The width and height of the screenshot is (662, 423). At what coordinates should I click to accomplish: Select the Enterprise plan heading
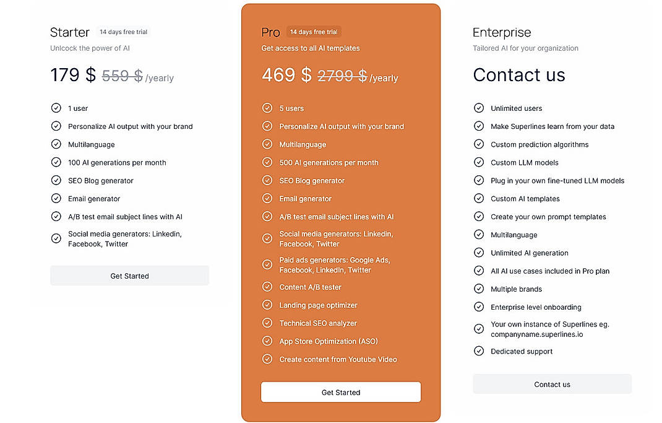coord(502,32)
